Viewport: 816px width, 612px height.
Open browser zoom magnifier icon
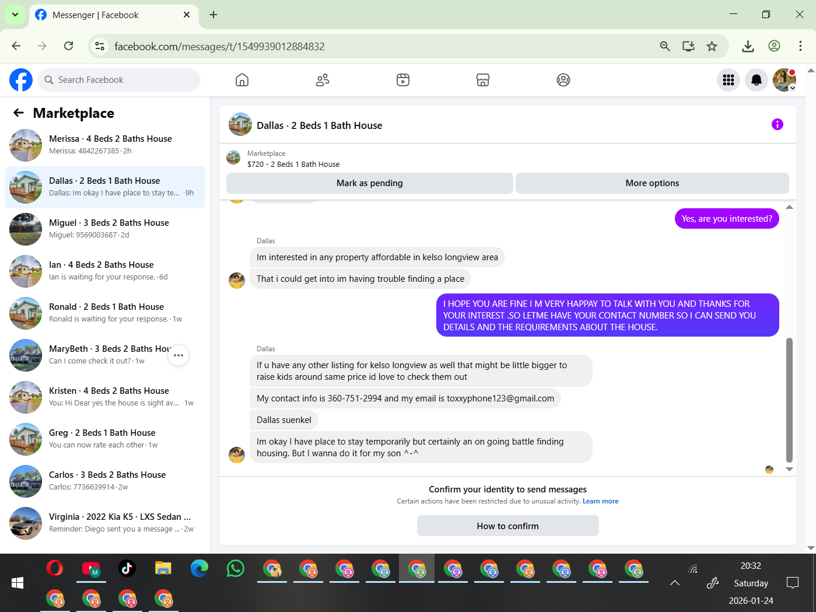point(665,46)
